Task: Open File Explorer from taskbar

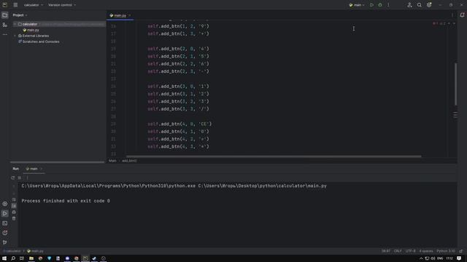Action: 31,258
